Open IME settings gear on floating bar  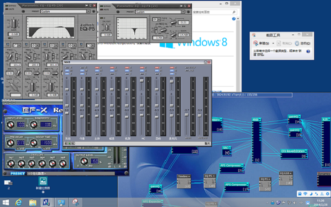tap(327, 194)
